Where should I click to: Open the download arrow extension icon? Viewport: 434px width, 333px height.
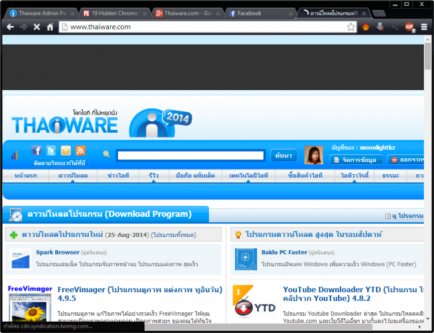tap(380, 27)
